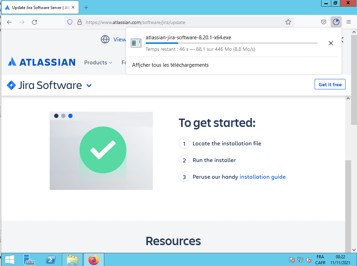Expand the Products menu

click(98, 63)
